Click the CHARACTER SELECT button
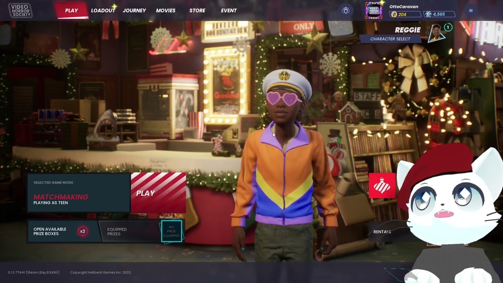 pos(390,39)
